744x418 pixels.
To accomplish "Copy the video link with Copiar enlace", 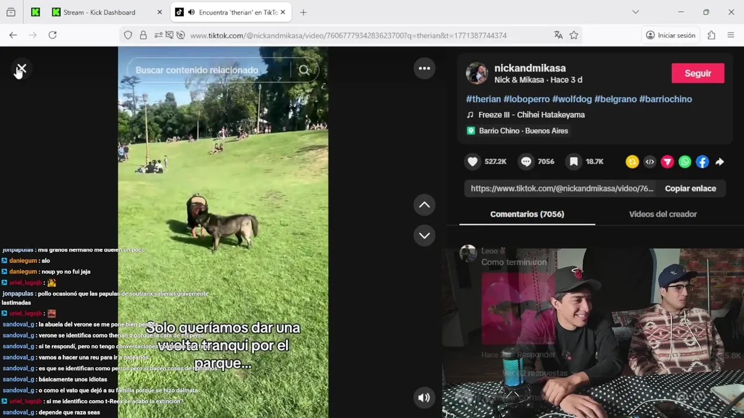I will (691, 189).
